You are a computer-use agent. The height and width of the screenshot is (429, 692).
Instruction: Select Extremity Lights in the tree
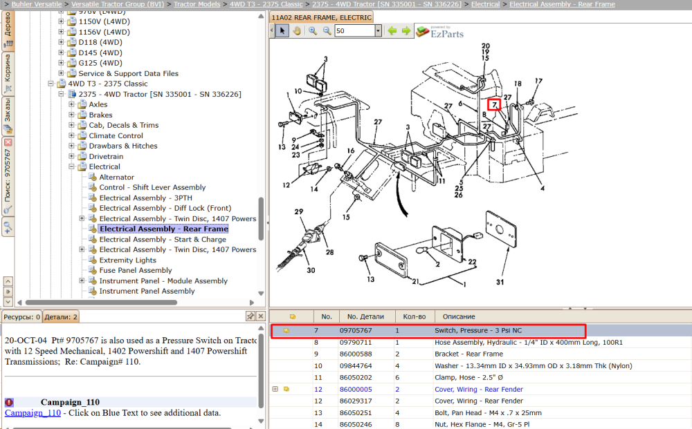[127, 260]
